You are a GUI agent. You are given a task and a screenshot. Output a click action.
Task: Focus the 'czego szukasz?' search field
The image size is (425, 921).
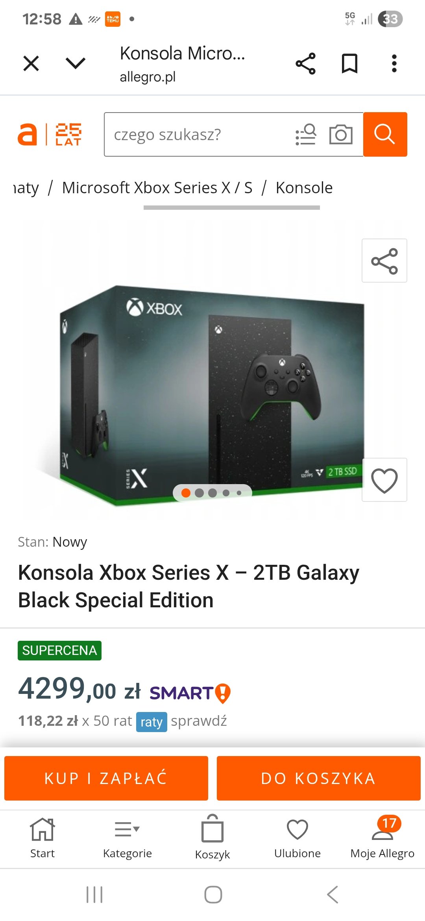[197, 135]
